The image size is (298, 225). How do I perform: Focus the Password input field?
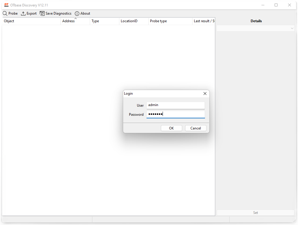click(175, 115)
